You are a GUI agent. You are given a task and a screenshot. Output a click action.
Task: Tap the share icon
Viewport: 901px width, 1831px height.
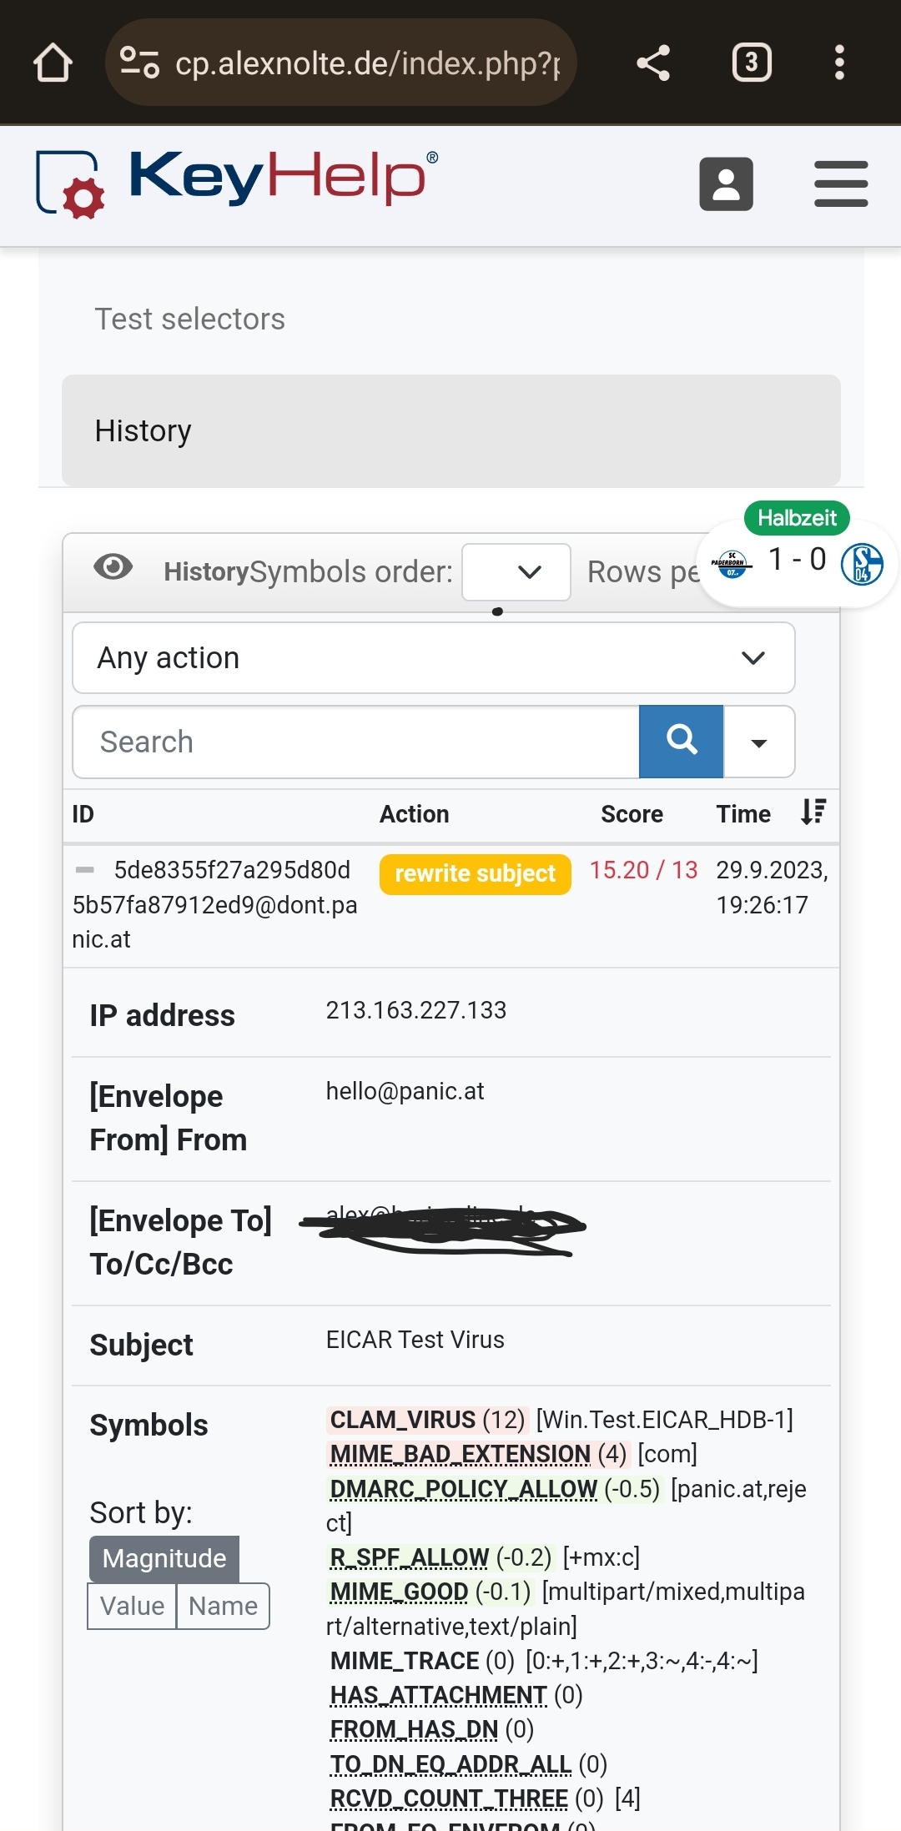pos(653,63)
